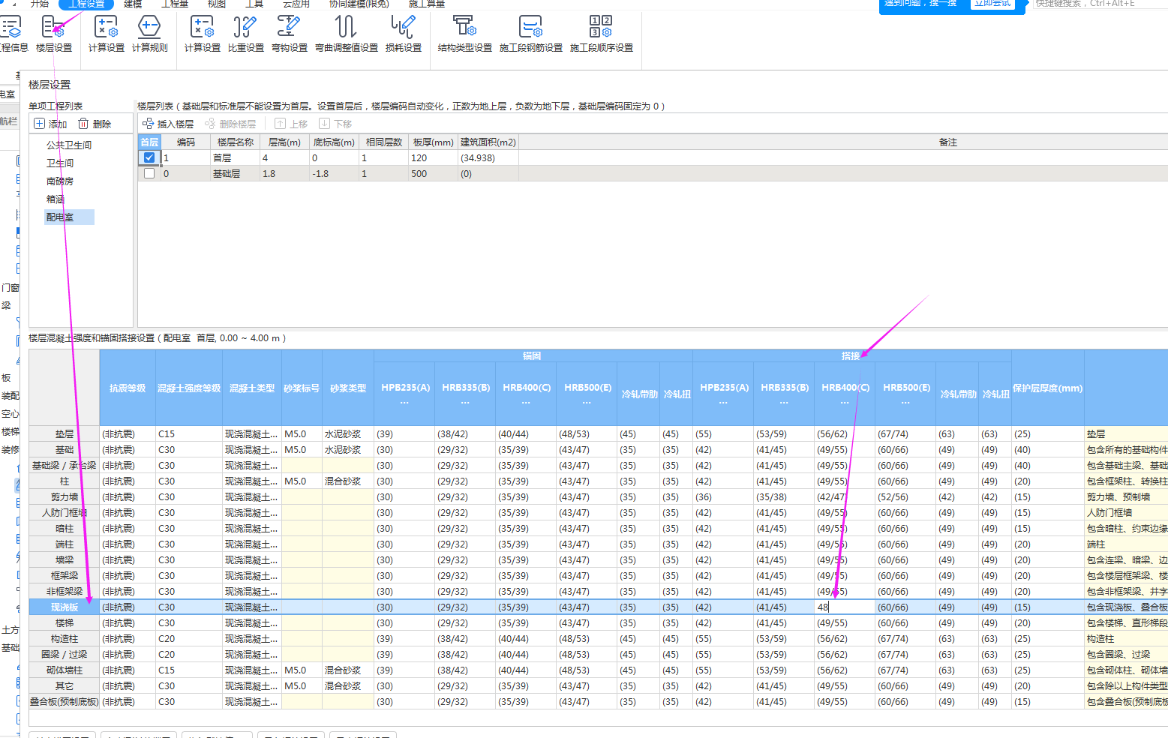The height and width of the screenshot is (738, 1168).
Task: Open 楼层设置 ribbon tool
Action: (x=54, y=34)
